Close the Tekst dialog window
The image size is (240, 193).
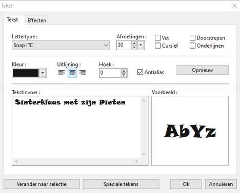coord(235,6)
